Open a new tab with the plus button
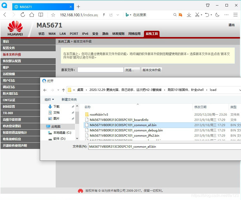241x200 pixels. pos(78,7)
